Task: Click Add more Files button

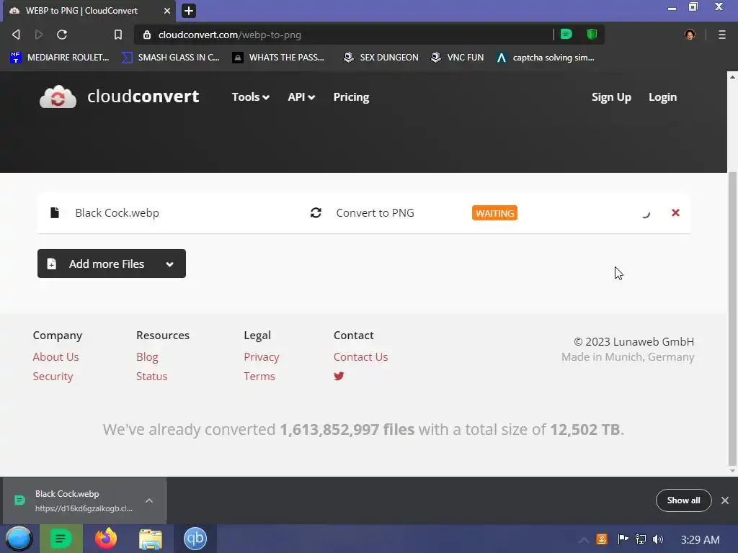Action: [x=112, y=264]
